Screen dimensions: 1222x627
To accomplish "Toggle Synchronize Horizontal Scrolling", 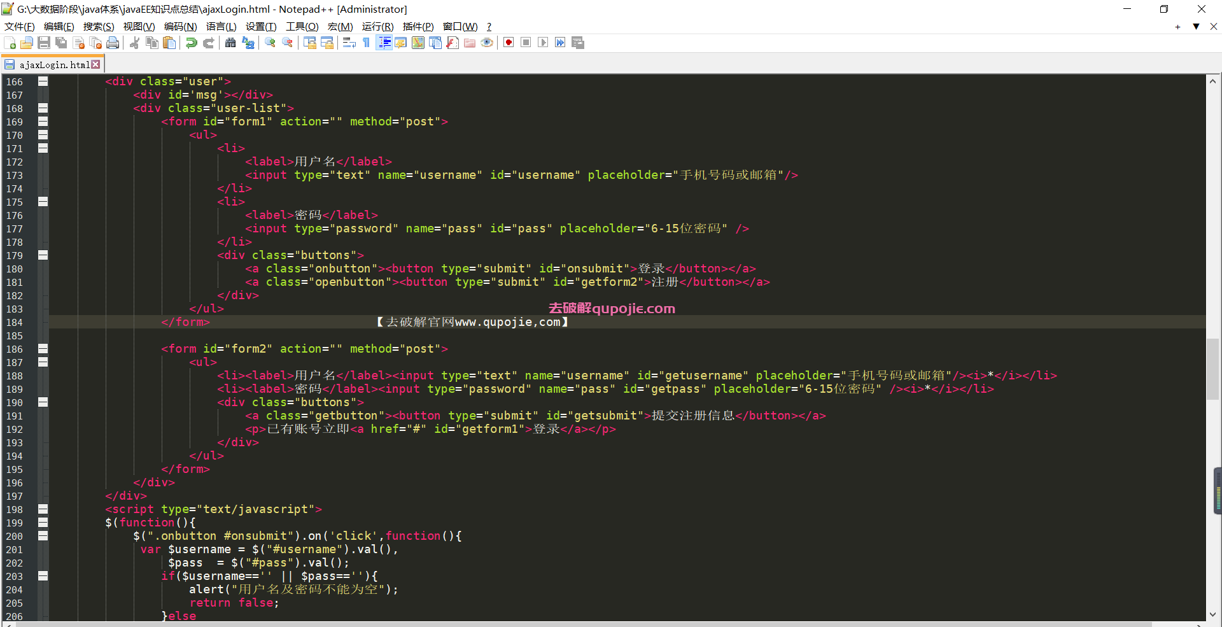I will (x=327, y=43).
